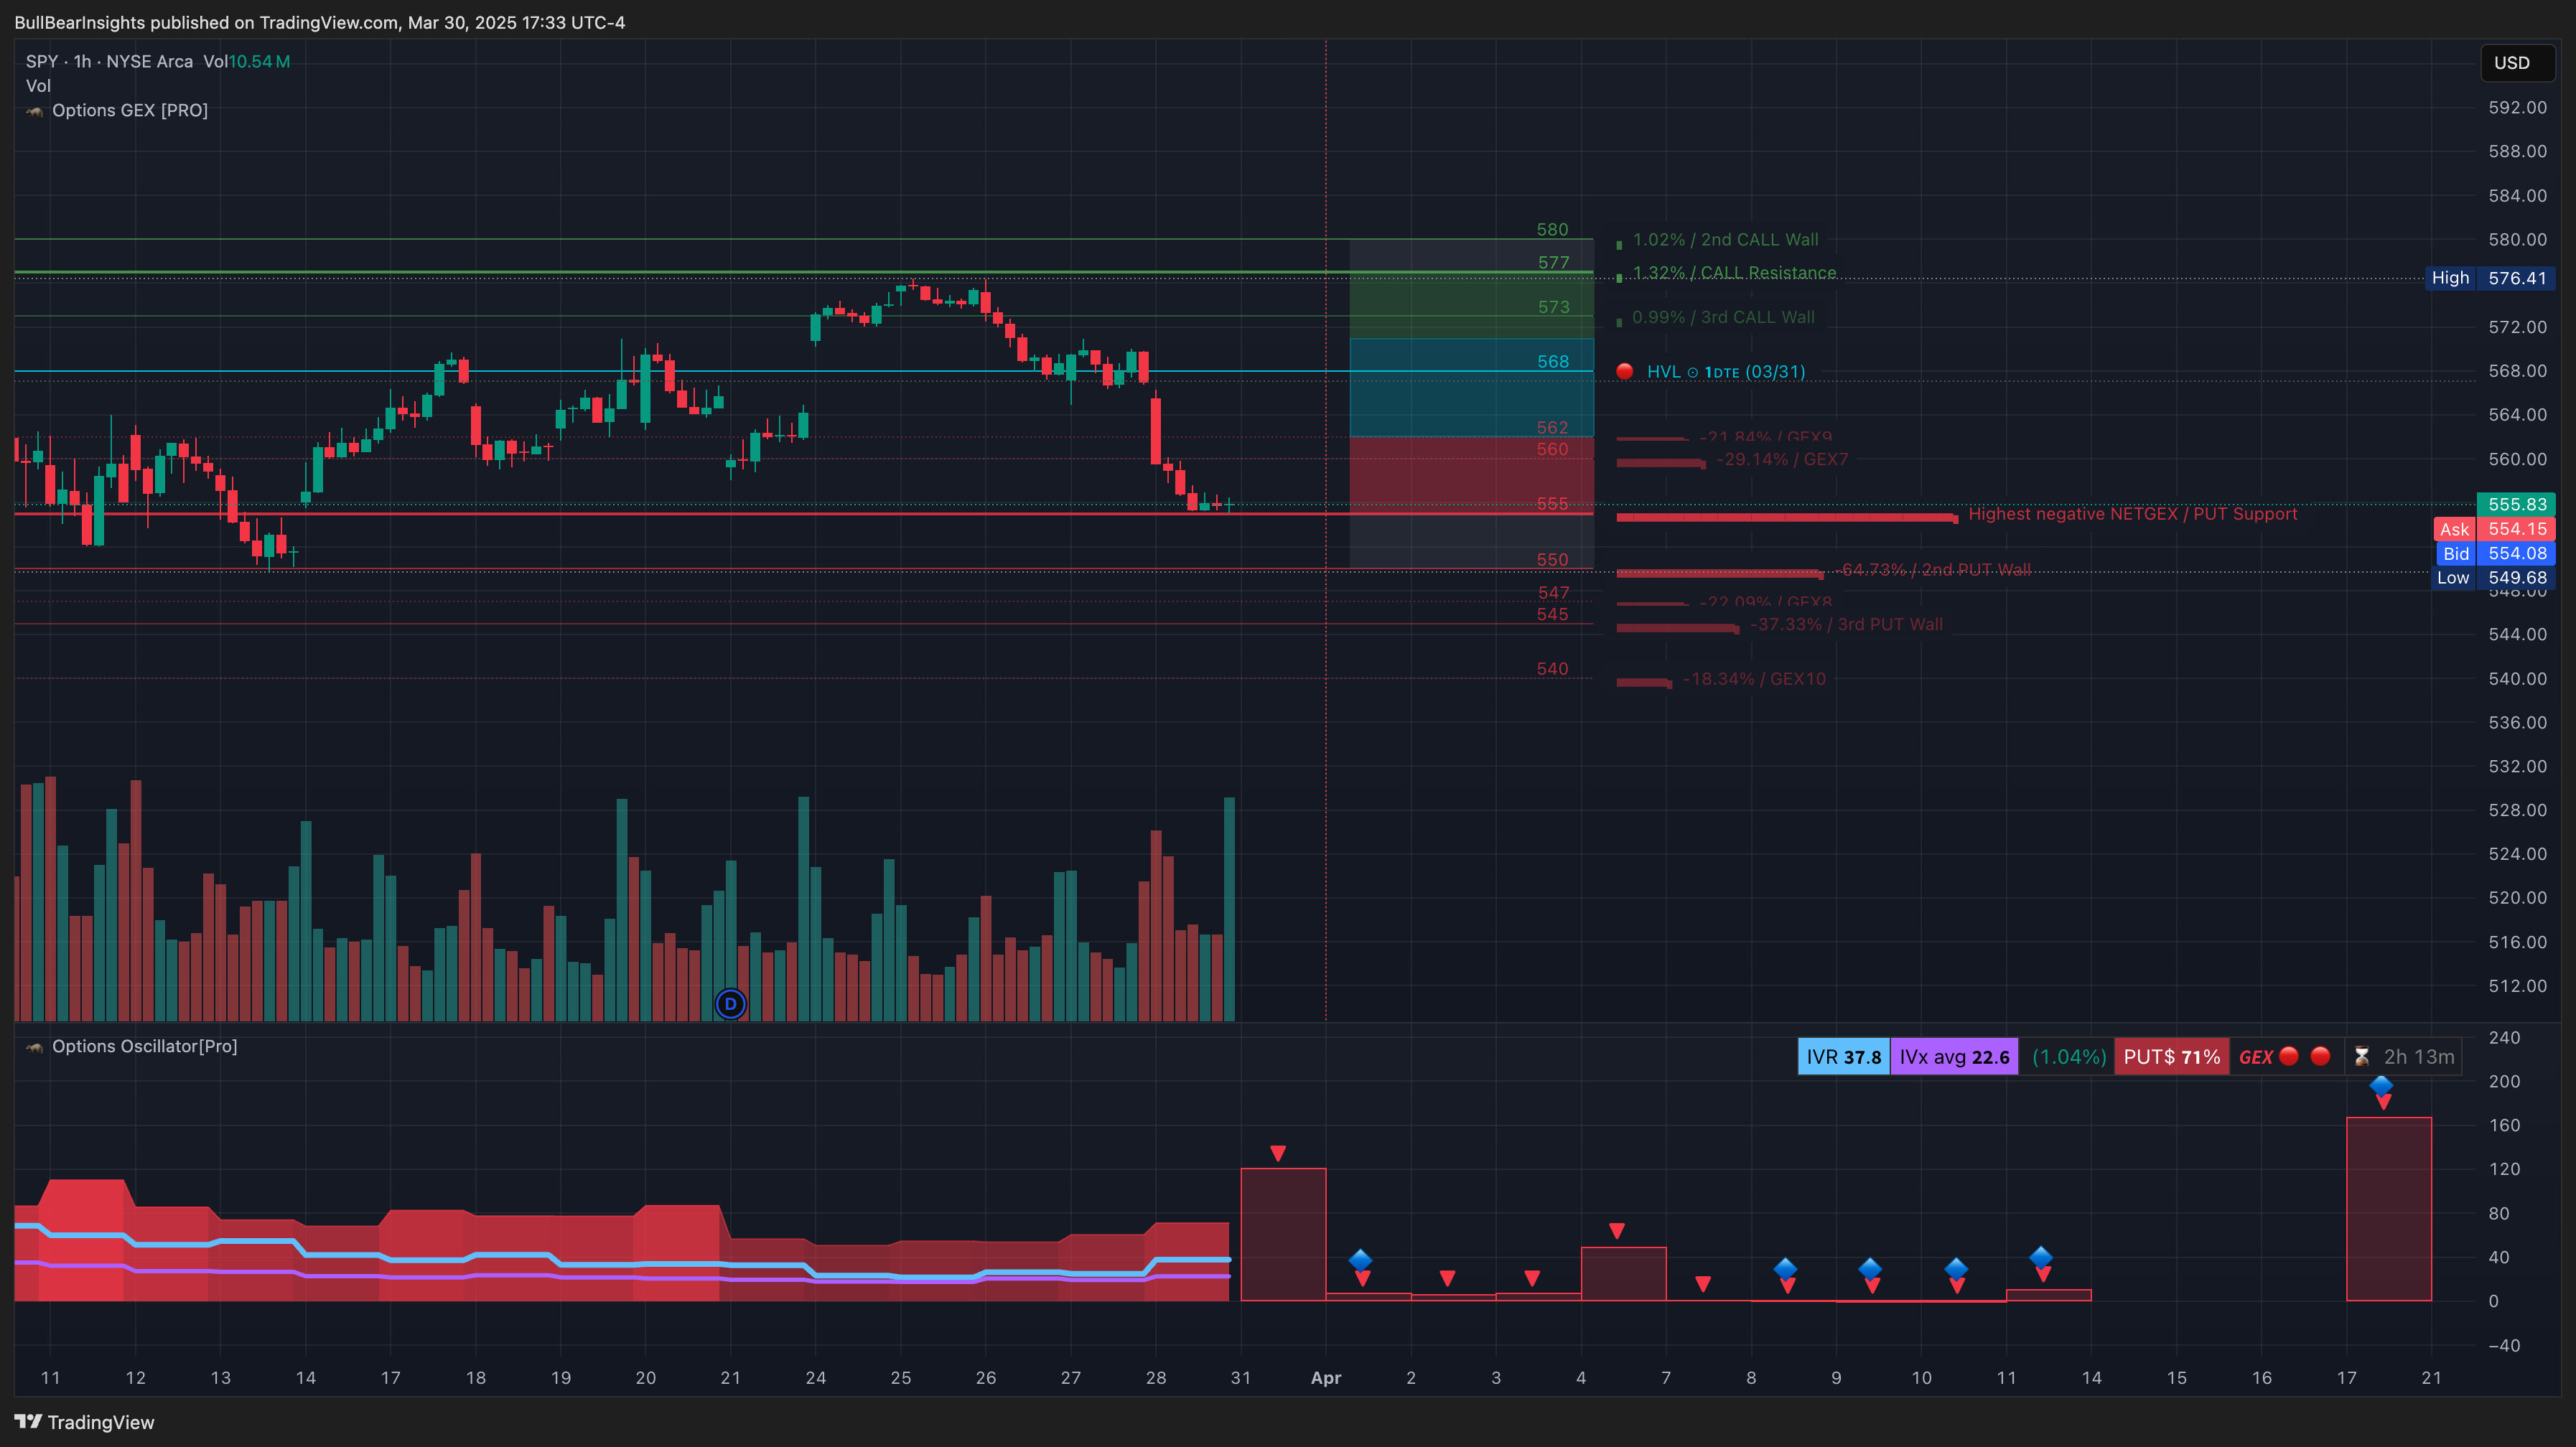
Task: Click the Options Oscillator[Pro] label
Action: pos(145,1047)
